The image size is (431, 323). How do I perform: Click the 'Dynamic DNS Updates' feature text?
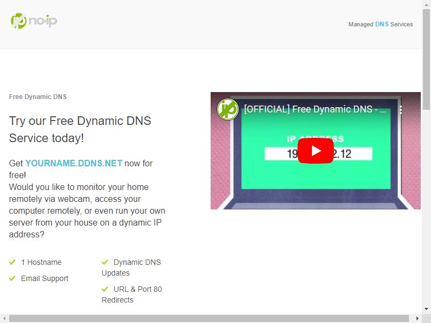click(x=131, y=268)
